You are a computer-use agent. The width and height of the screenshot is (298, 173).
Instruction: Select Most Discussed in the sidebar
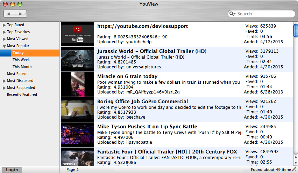pos(20,81)
